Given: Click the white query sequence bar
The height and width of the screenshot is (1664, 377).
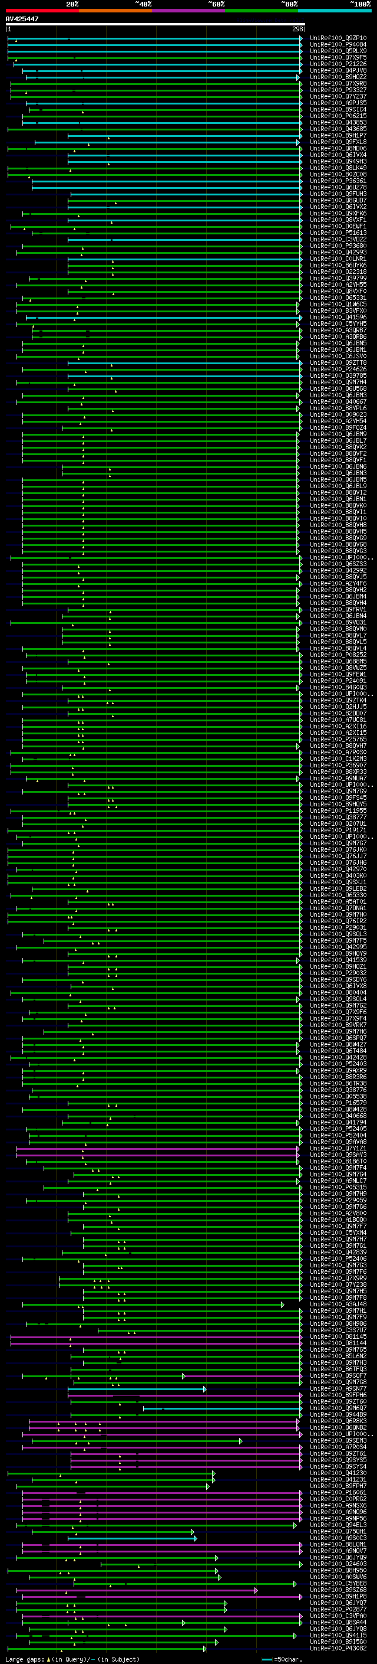Looking at the screenshot, I should tap(156, 24).
